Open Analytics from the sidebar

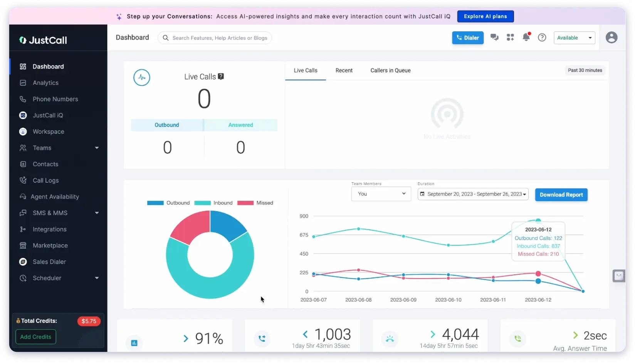point(45,82)
